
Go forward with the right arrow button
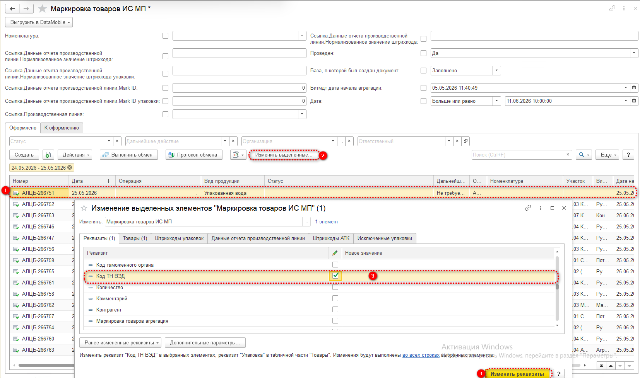point(26,9)
